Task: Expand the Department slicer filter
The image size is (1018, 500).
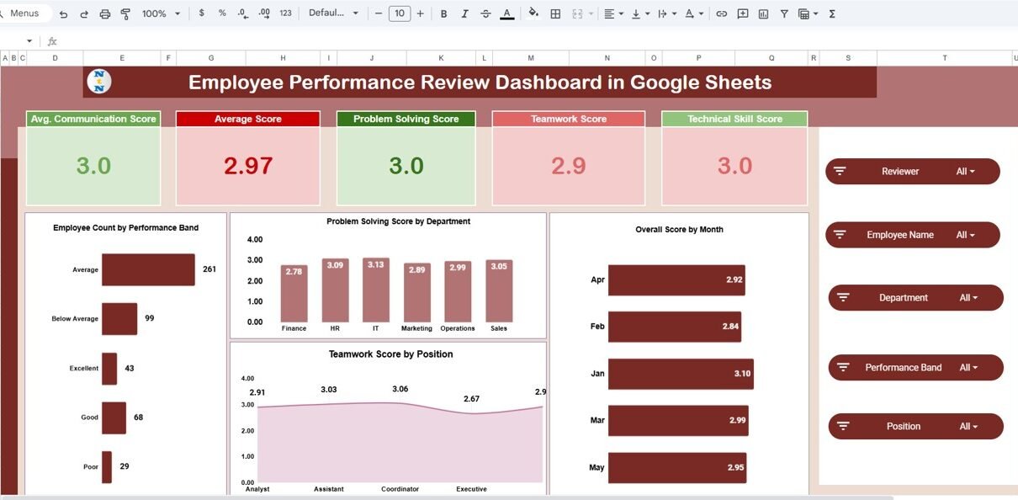Action: (968, 298)
